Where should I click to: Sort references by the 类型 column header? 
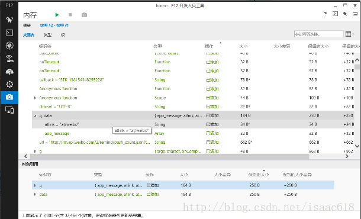[x=98, y=175]
